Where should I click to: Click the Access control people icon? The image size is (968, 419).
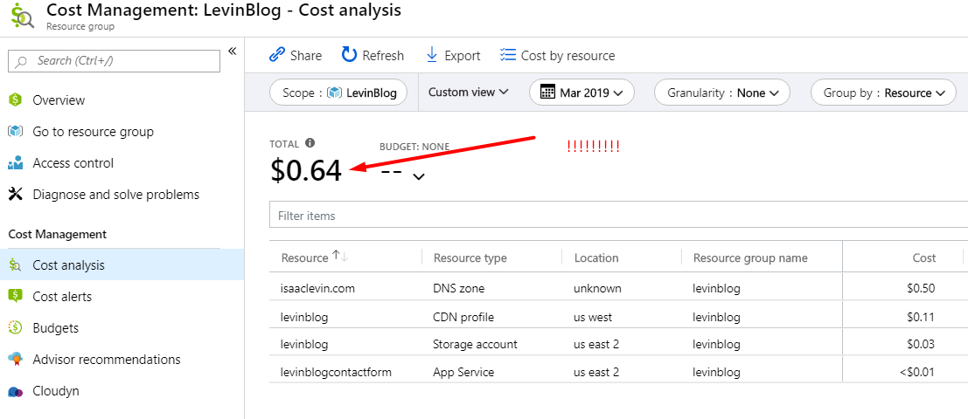coord(15,163)
